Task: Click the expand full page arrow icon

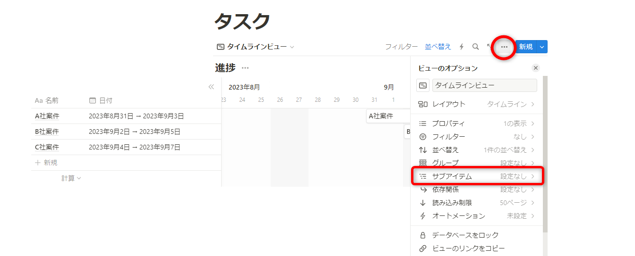Action: [489, 47]
